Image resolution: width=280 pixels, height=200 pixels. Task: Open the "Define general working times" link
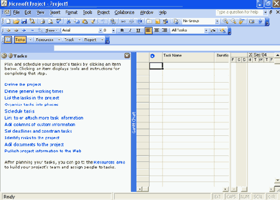click(x=34, y=91)
